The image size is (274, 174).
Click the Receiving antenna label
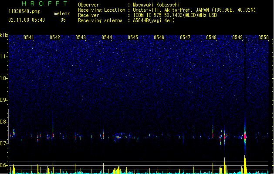(100, 20)
